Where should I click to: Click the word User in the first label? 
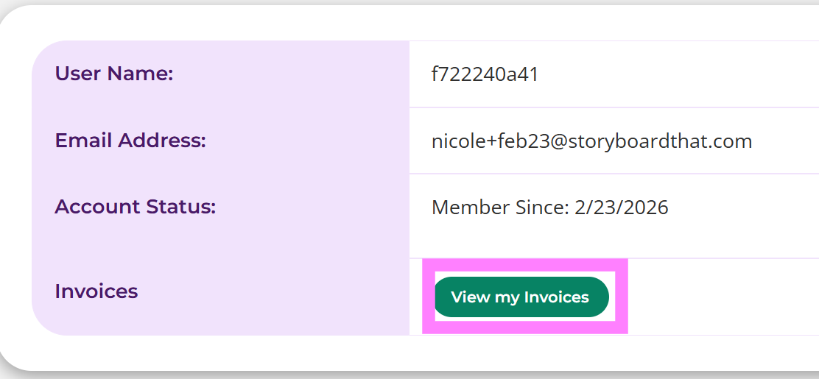tap(78, 74)
